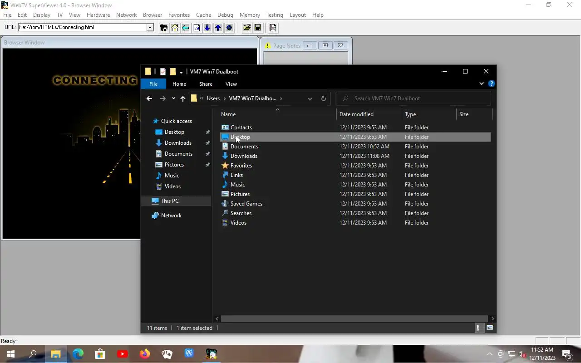The image size is (581, 363).
Task: Switch to the Home ribbon tab
Action: (179, 84)
